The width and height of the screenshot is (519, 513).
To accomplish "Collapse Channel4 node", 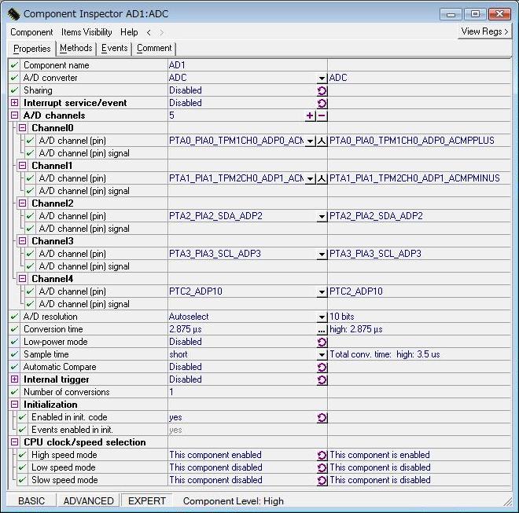I will [23, 278].
